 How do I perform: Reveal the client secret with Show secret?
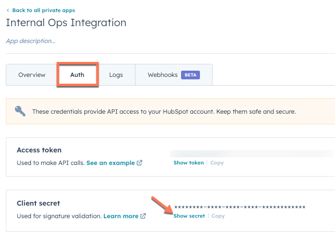tap(189, 216)
